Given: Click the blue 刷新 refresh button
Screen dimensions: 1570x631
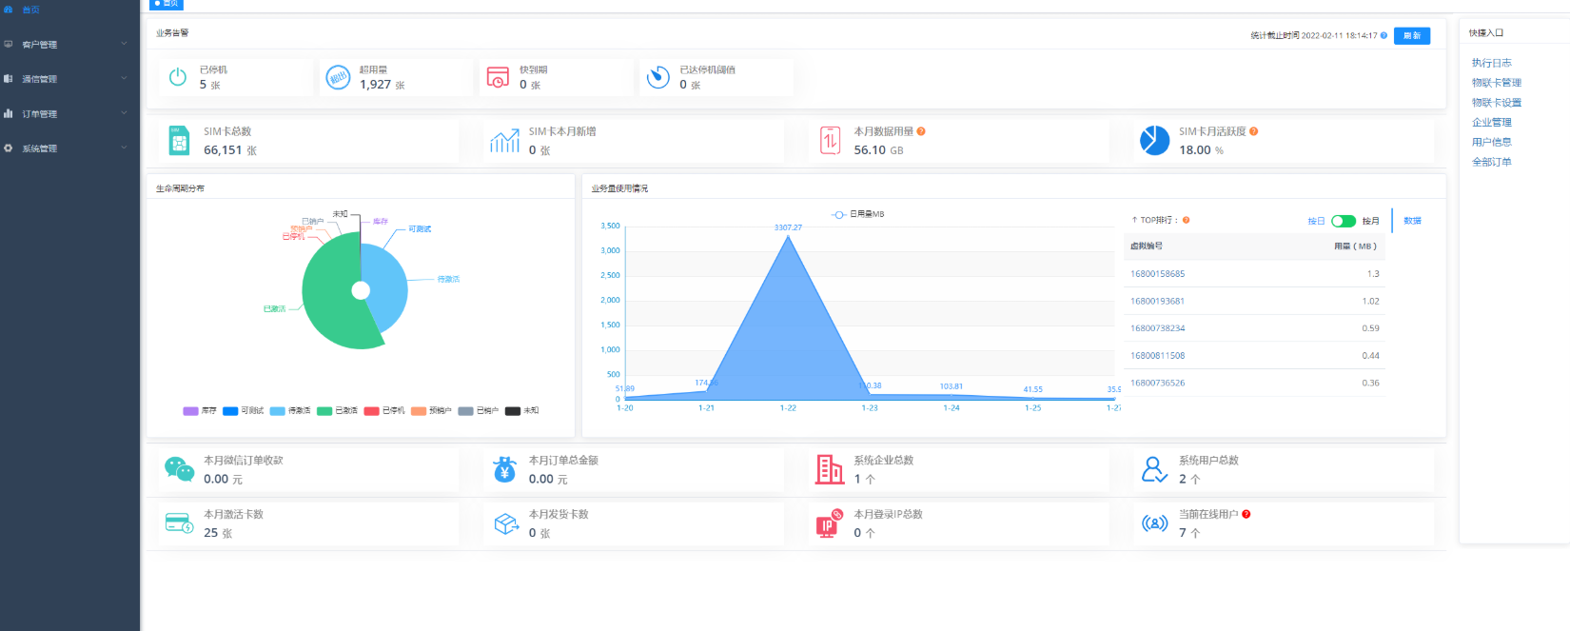Looking at the screenshot, I should click(x=1412, y=35).
